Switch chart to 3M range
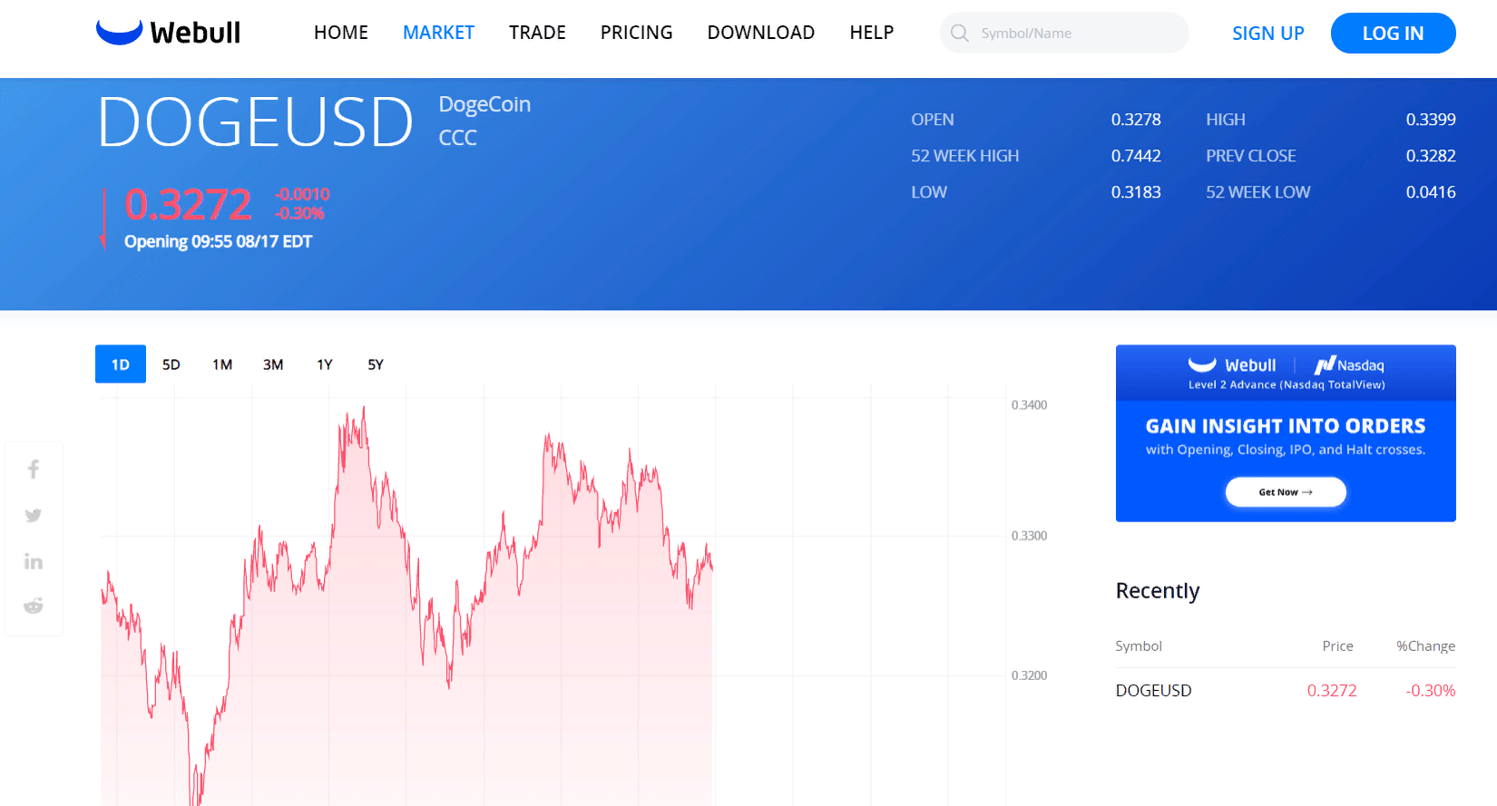This screenshot has height=806, width=1497. [273, 364]
